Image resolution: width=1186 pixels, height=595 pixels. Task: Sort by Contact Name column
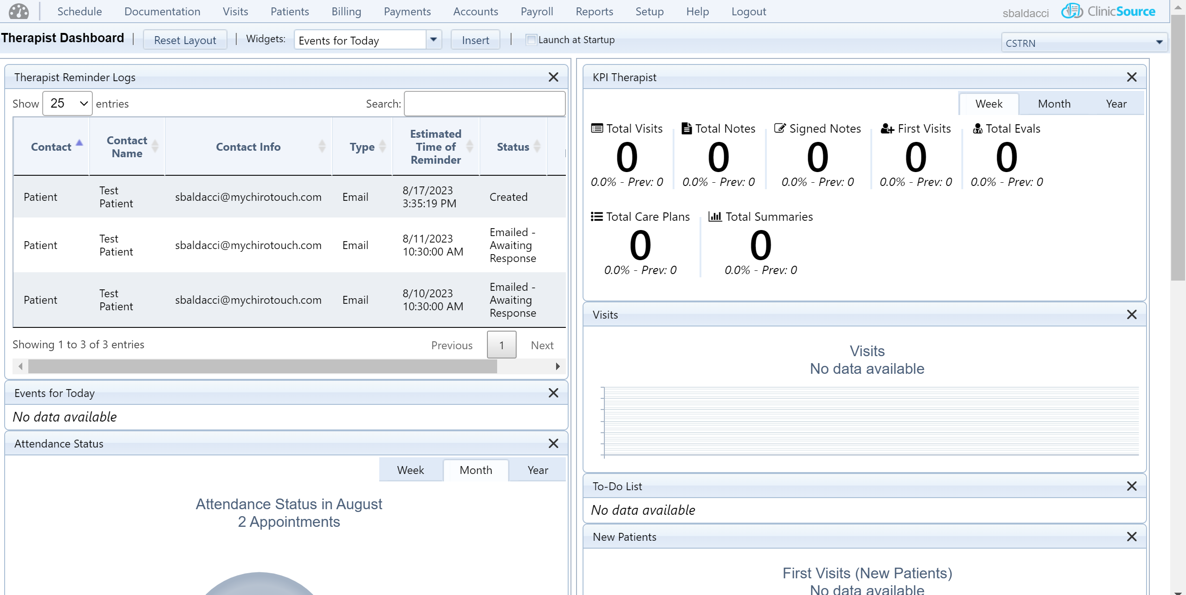[127, 147]
